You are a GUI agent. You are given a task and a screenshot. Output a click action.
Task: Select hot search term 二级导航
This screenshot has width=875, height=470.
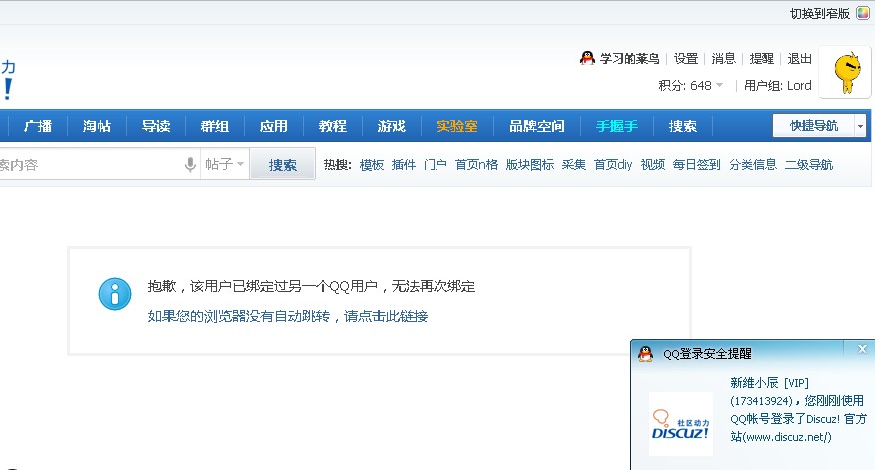pos(809,165)
